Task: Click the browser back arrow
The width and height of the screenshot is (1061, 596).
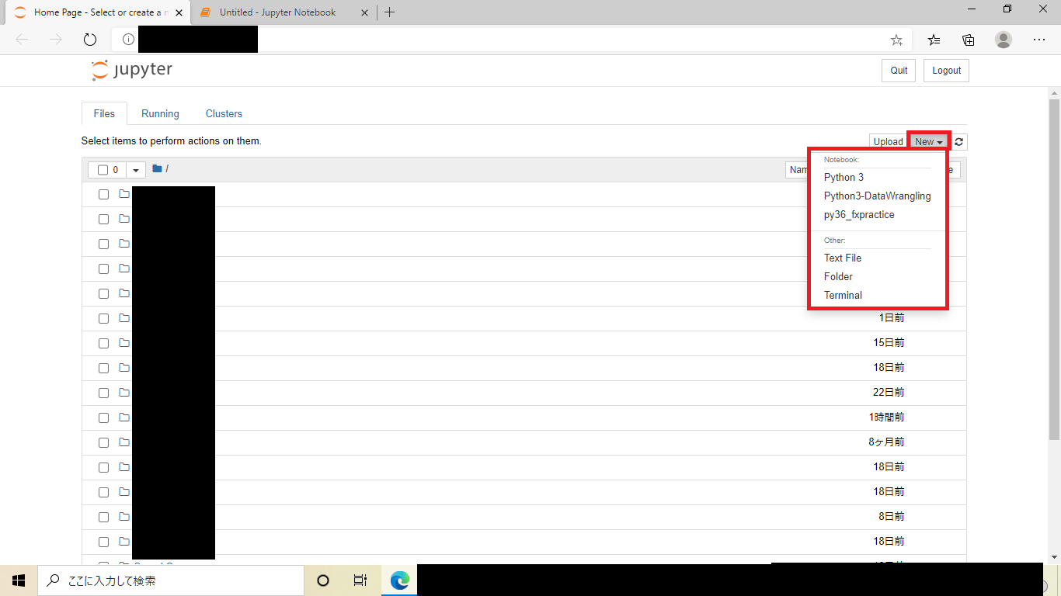Action: pyautogui.click(x=22, y=40)
